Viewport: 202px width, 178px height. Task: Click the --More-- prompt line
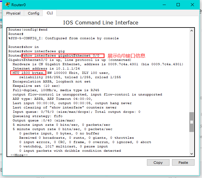click(x=19, y=155)
